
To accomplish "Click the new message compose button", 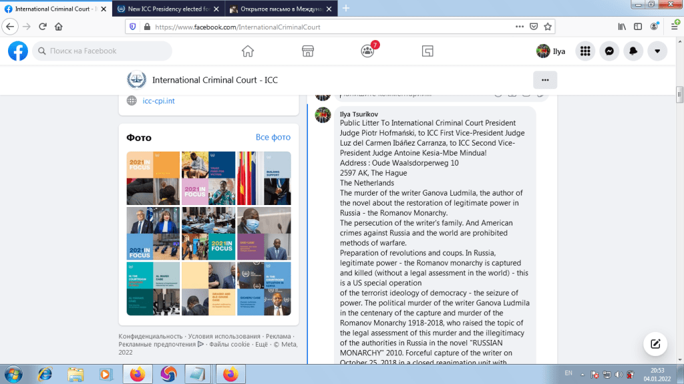I will tap(655, 344).
